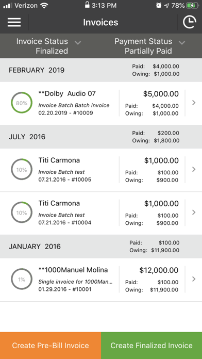Tap the battery icon in status bar

(192, 6)
